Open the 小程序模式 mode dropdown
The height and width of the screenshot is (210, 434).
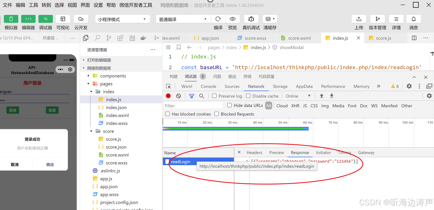pyautogui.click(x=123, y=19)
